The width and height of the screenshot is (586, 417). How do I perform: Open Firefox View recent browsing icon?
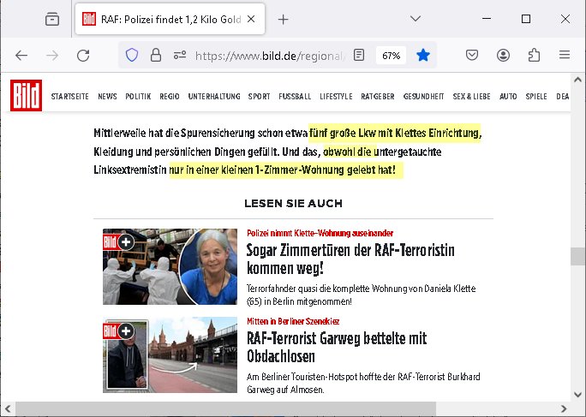[x=52, y=19]
